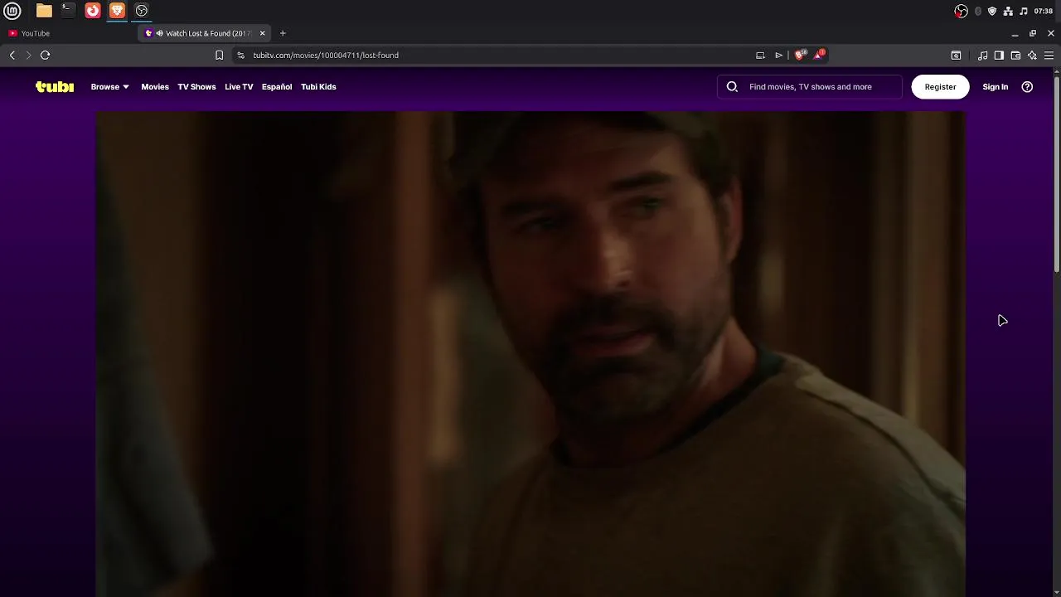
Task: Show the clock calendar at 07:38
Action: point(1044,11)
